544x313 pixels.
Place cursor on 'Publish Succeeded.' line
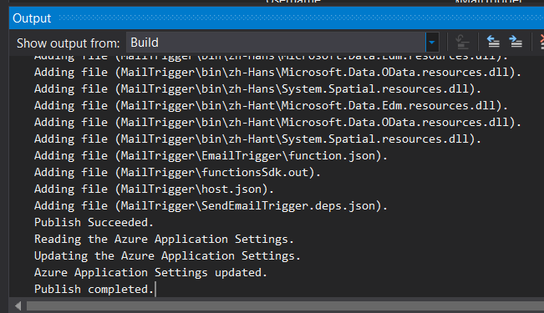[x=94, y=223]
